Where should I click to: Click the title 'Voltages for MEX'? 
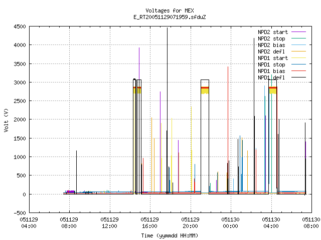[170, 10]
